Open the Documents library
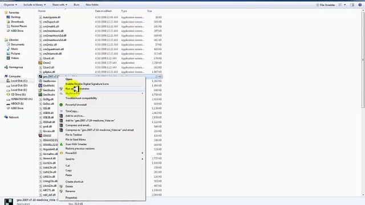The height and width of the screenshot is (205, 365). click(x=18, y=44)
